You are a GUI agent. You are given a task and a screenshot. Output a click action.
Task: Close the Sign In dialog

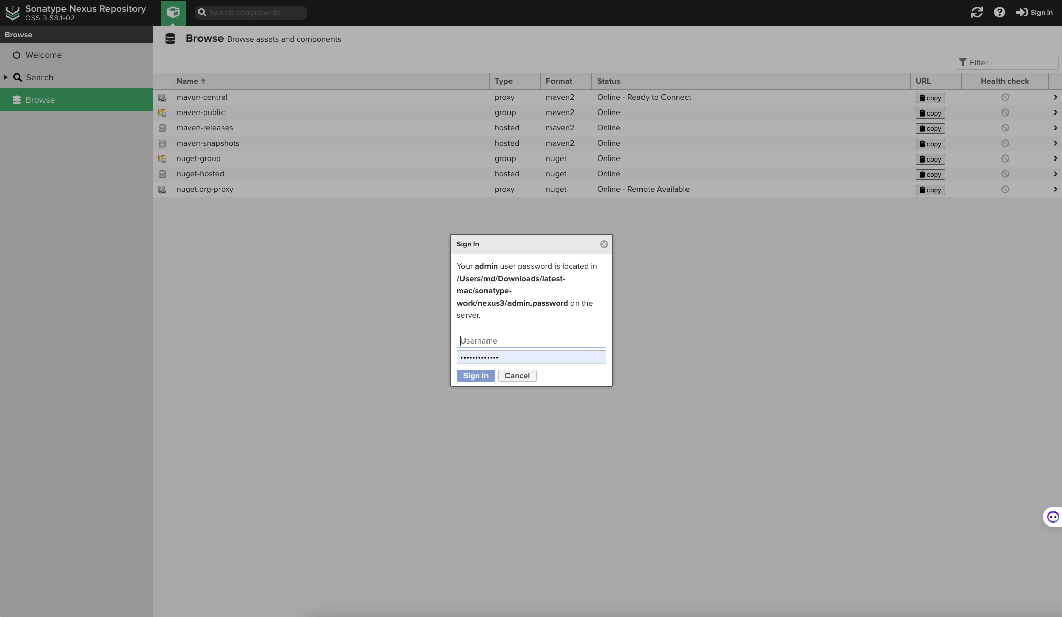click(604, 244)
